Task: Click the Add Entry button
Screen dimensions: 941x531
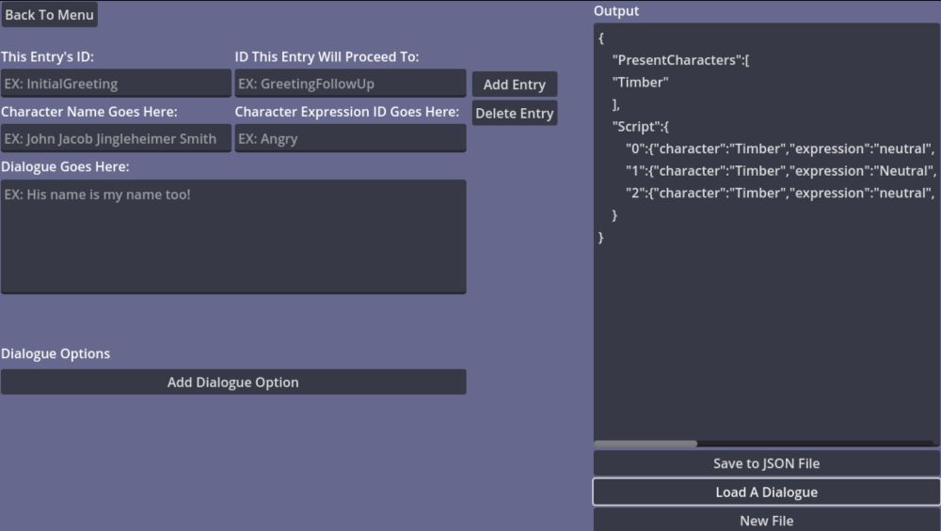Action: click(515, 85)
